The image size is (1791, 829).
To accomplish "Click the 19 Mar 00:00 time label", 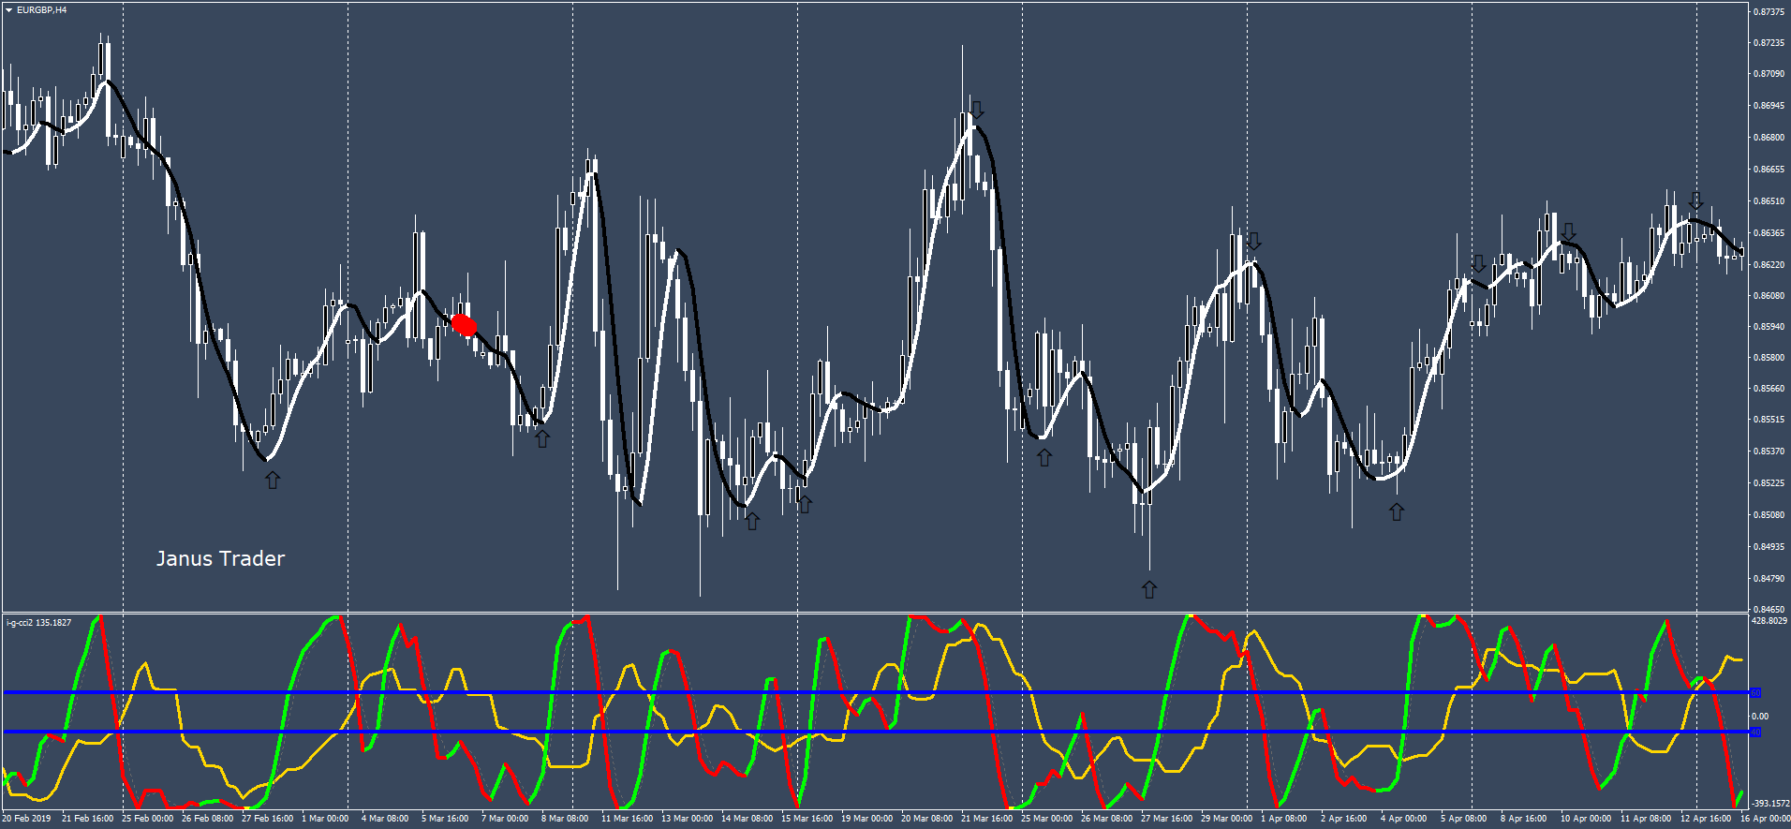I will pyautogui.click(x=866, y=819).
